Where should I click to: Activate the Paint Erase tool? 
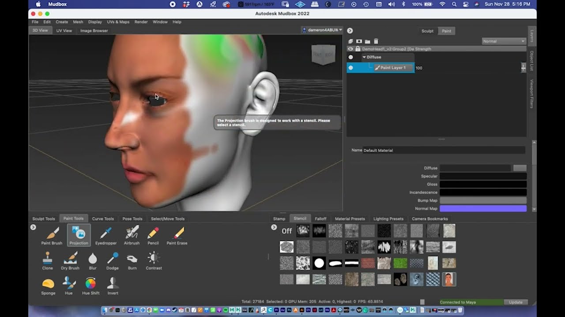click(x=177, y=236)
